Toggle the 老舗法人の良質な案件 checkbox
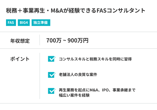 (51, 75)
